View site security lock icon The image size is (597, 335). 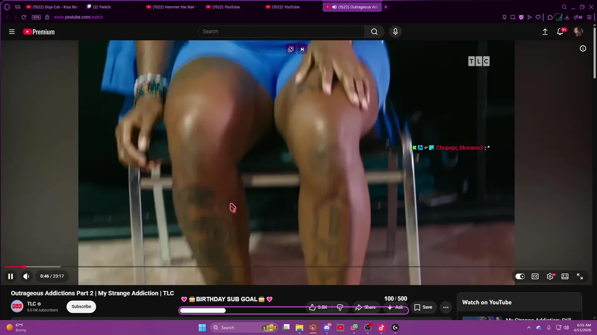[x=47, y=17]
